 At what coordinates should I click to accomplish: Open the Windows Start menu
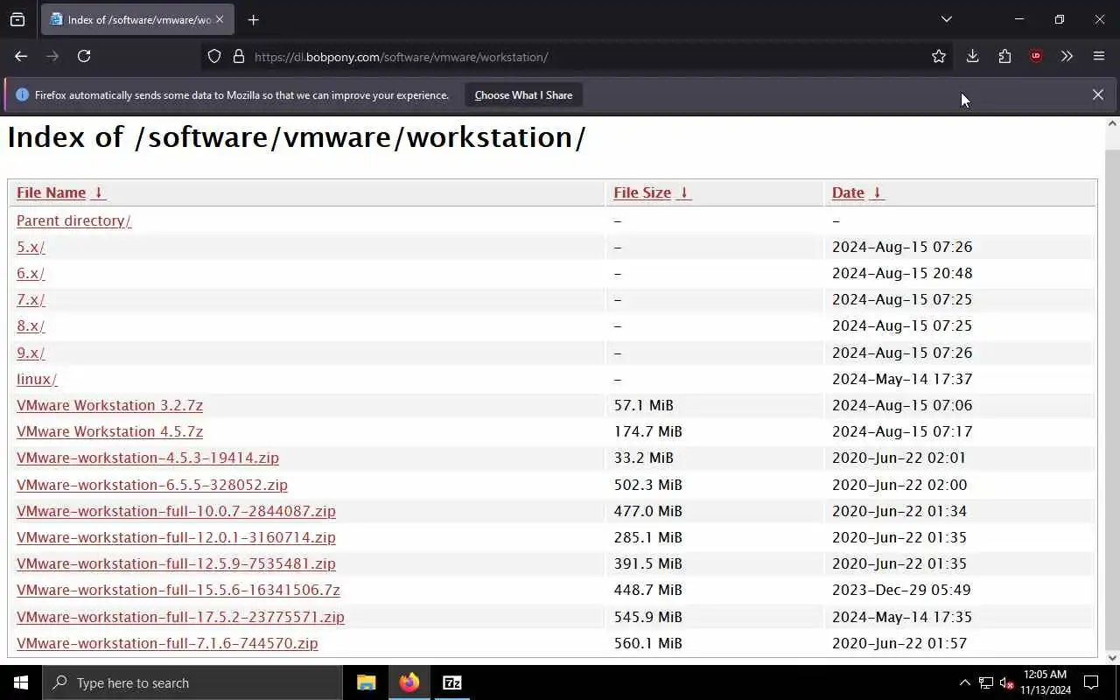[x=21, y=682]
